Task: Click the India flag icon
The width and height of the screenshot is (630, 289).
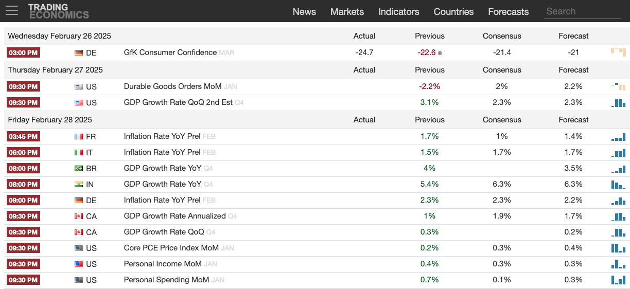Action: (79, 184)
